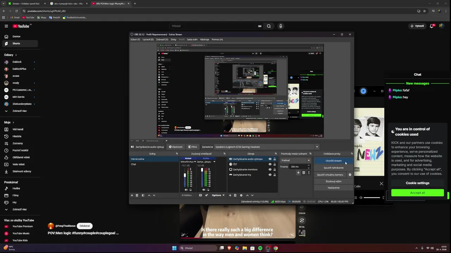
Task: Open YouTube notifications bell
Action: 432,26
